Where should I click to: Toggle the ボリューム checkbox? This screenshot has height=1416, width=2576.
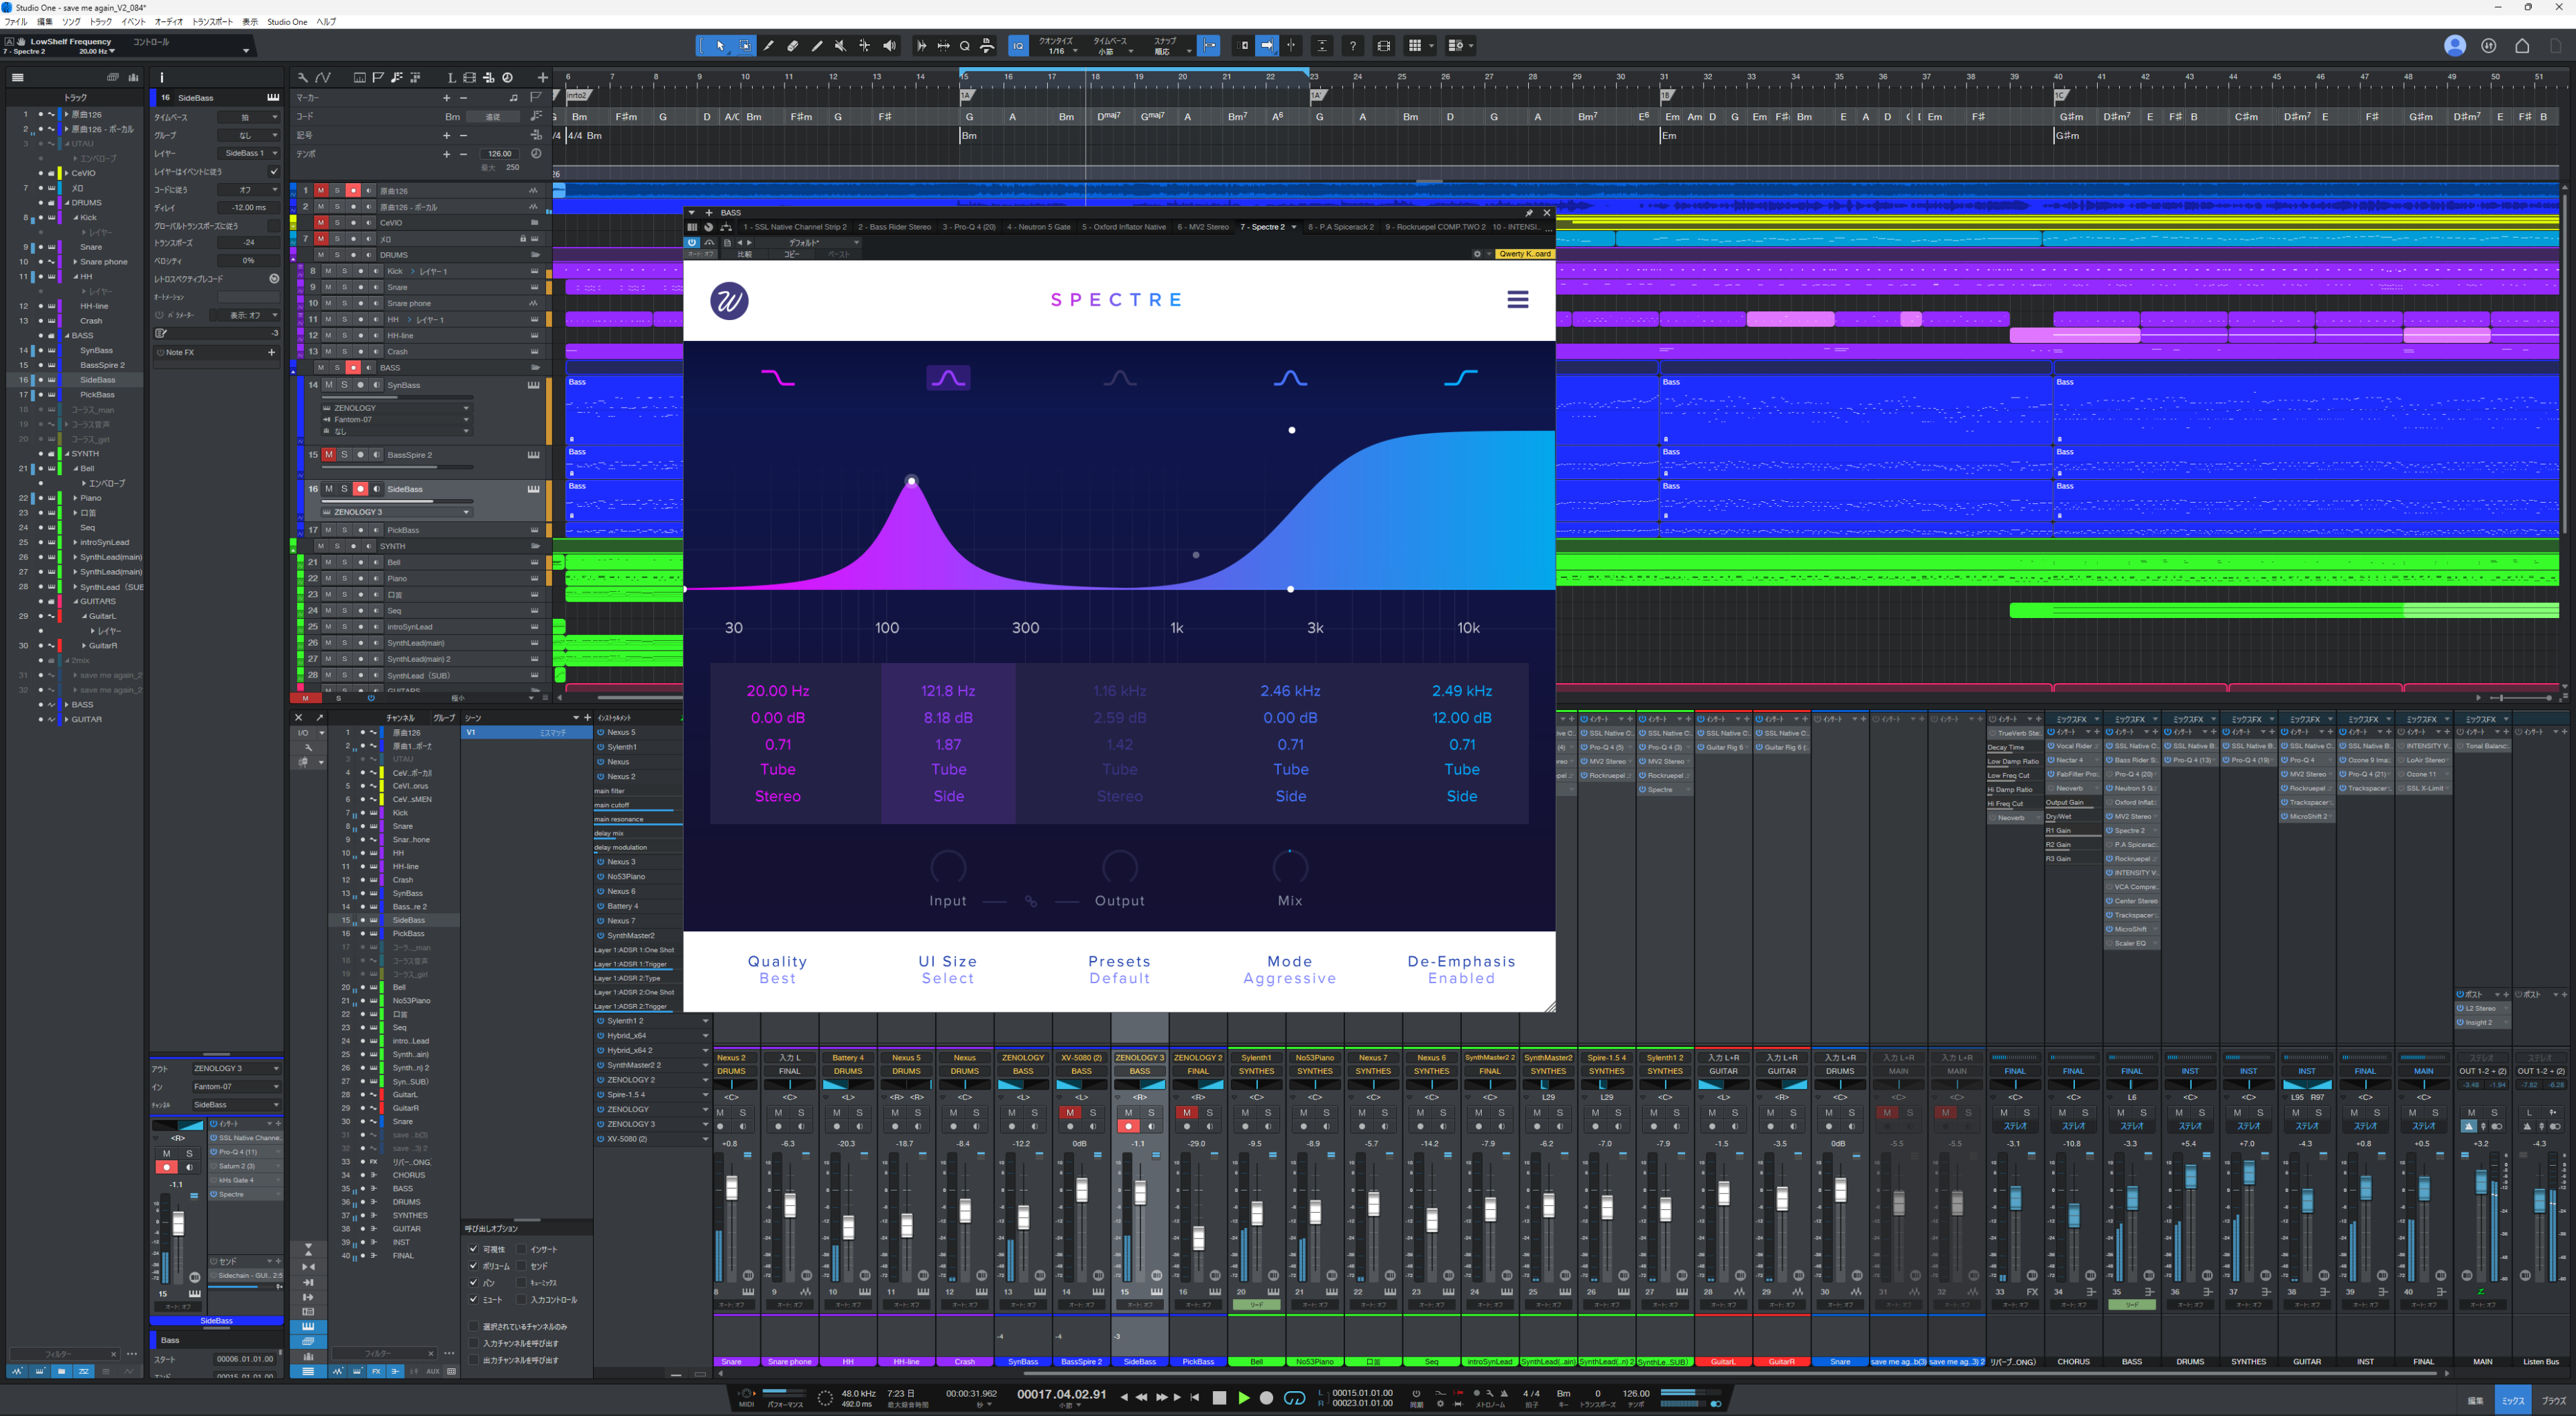473,1265
